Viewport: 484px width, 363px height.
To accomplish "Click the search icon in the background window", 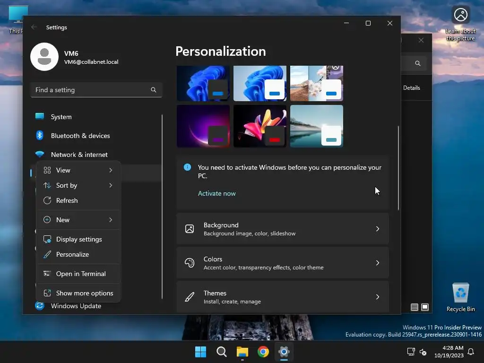I will [418, 63].
